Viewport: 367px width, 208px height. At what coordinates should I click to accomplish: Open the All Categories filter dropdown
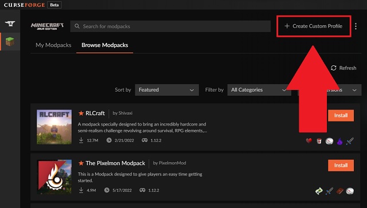pos(259,90)
